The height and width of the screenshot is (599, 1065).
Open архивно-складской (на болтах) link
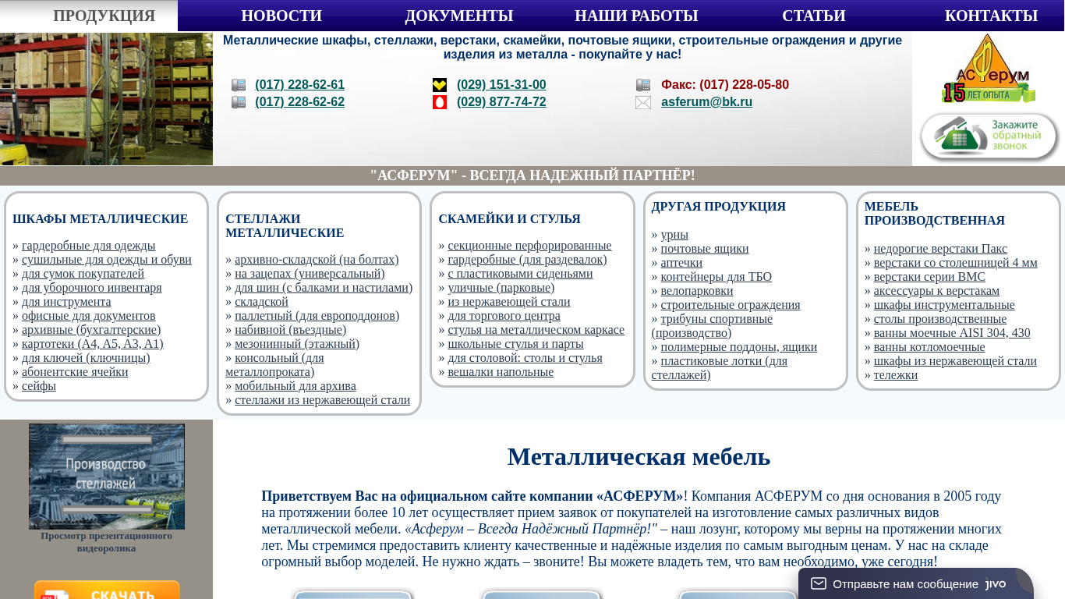317,260
